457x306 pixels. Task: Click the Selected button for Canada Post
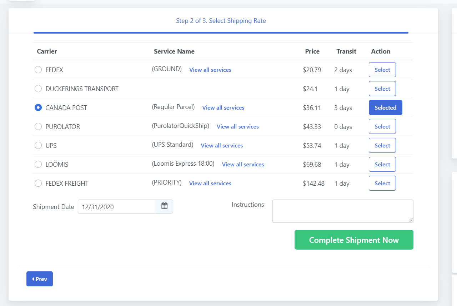(385, 108)
